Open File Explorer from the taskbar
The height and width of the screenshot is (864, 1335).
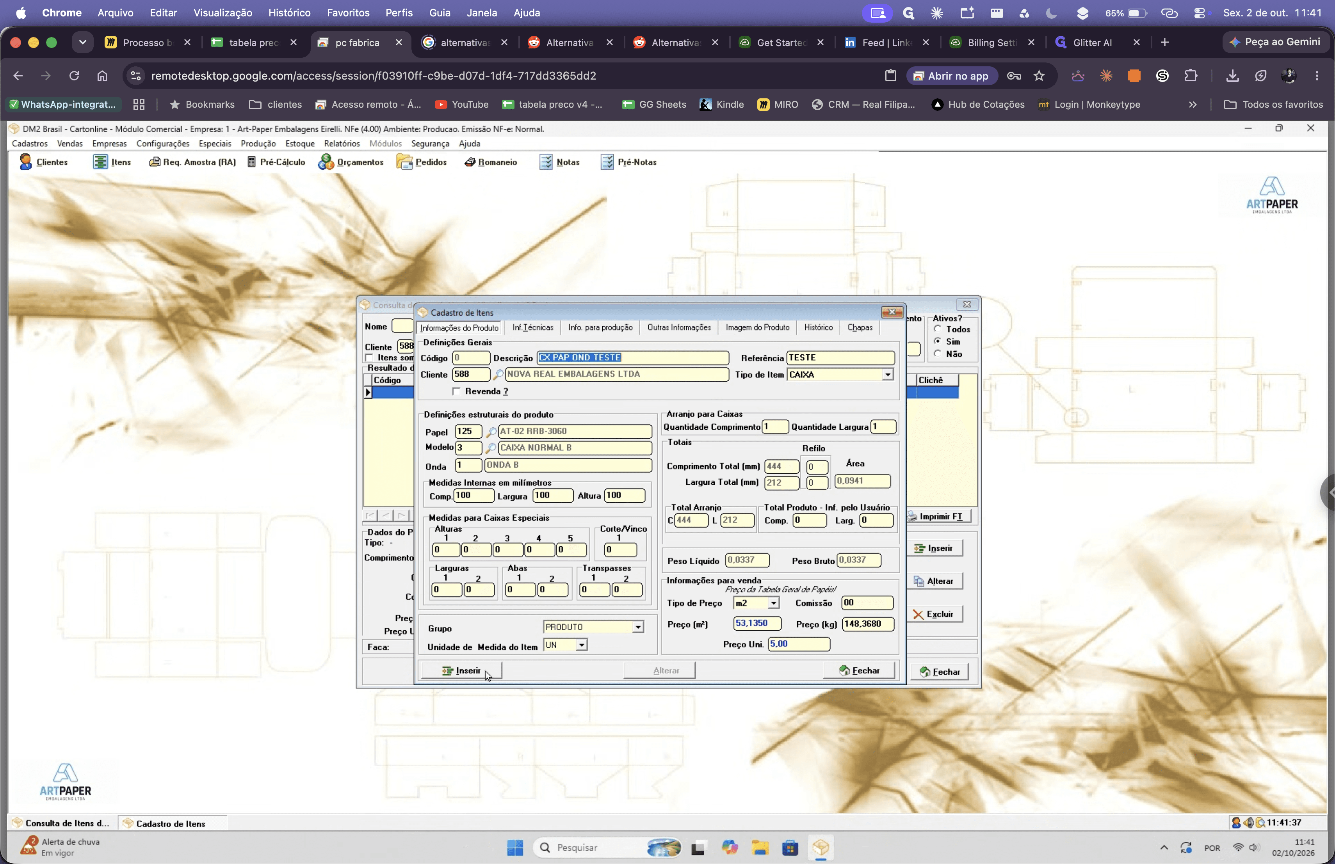click(760, 847)
